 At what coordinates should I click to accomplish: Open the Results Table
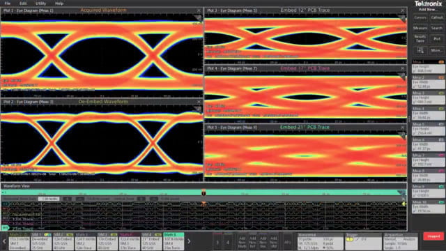(x=420, y=39)
